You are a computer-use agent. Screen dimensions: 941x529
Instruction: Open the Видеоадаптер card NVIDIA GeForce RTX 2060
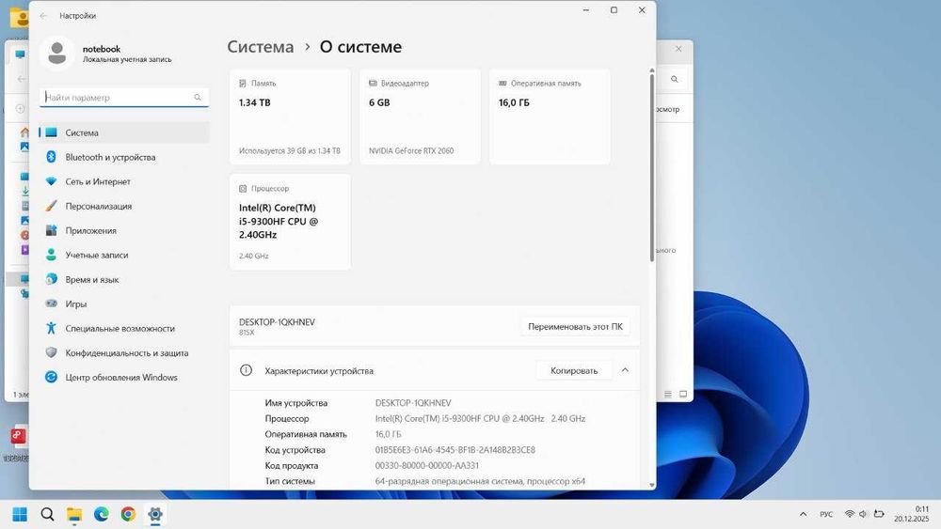420,117
